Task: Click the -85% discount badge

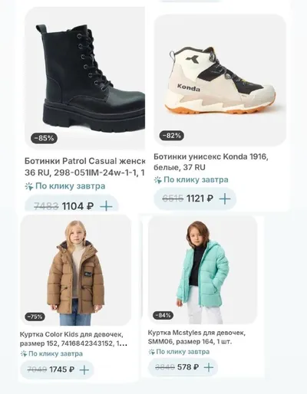Action: 44,138
